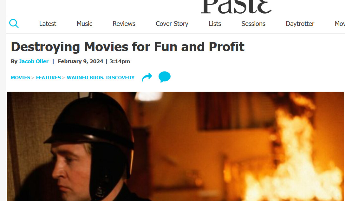Open the search magnifier icon
The width and height of the screenshot is (345, 201).
click(x=14, y=23)
